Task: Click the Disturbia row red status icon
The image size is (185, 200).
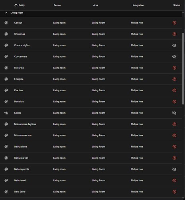Action: point(174,68)
